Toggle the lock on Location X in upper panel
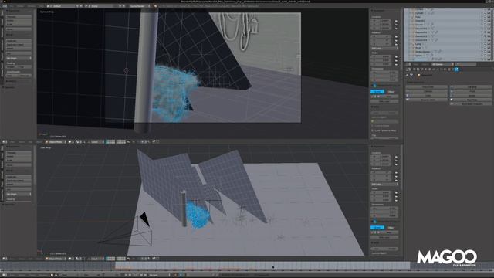The width and height of the screenshot is (494, 278). click(396, 21)
